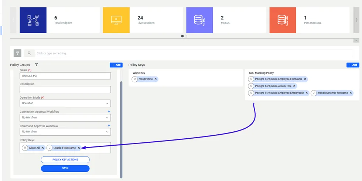
Task: Click the filter button beside search
Action: point(18,53)
